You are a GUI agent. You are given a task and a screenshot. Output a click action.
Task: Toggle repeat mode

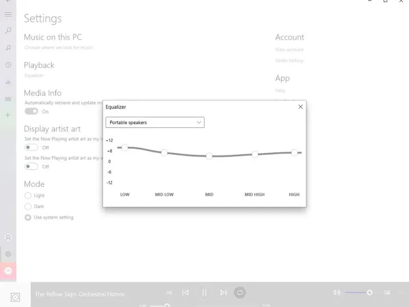point(240,292)
